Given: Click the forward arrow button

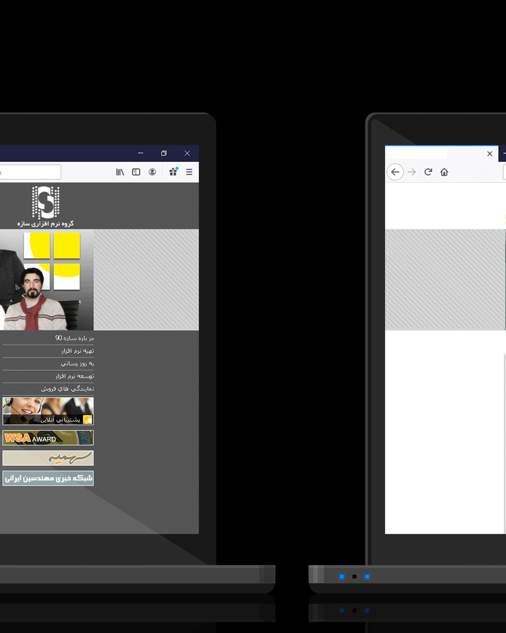Looking at the screenshot, I should click(412, 172).
